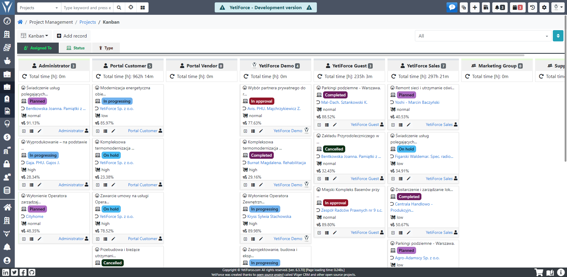Open the multi-window copy icon in top bar
The width and height of the screenshot is (567, 277).
pyautogui.click(x=464, y=7)
